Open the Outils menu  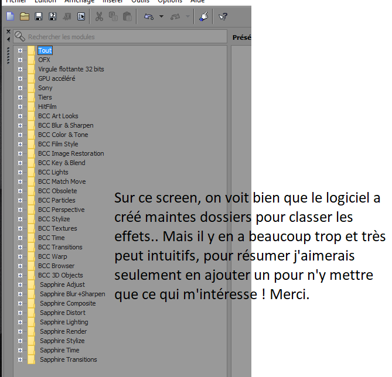[140, 2]
